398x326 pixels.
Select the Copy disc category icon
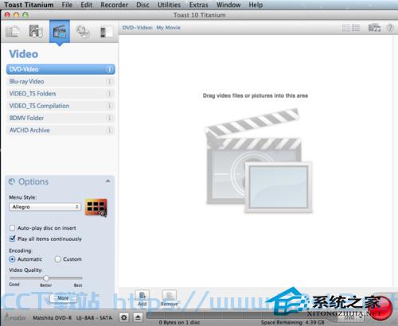[83, 32]
